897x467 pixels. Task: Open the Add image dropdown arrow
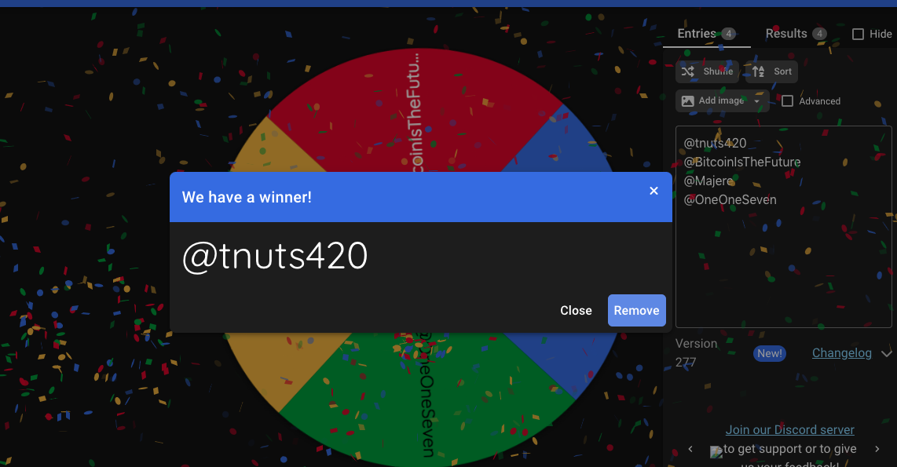tap(757, 100)
